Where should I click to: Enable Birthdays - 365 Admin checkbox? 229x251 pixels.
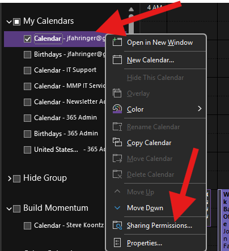coord(28,134)
